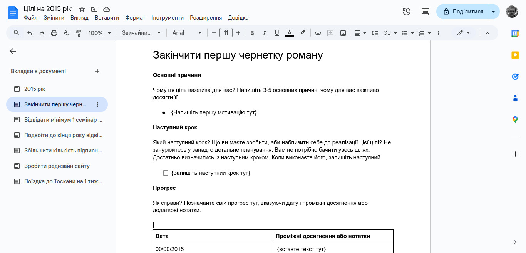
Task: Open the Вигляд menu
Action: tap(79, 18)
